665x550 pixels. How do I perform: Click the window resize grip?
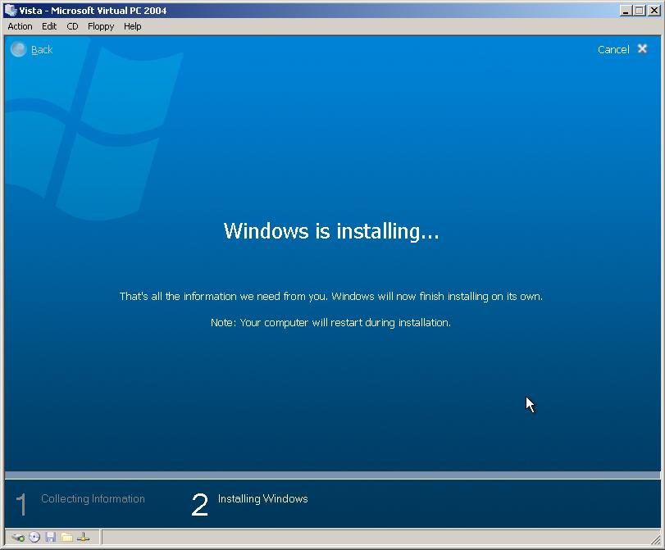point(656,539)
